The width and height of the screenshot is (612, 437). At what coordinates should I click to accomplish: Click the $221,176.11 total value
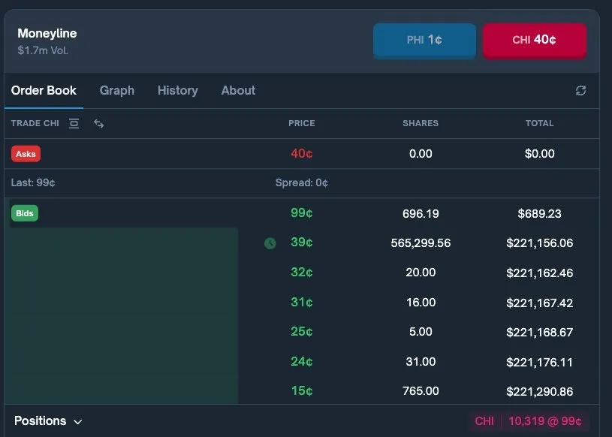[x=539, y=362]
